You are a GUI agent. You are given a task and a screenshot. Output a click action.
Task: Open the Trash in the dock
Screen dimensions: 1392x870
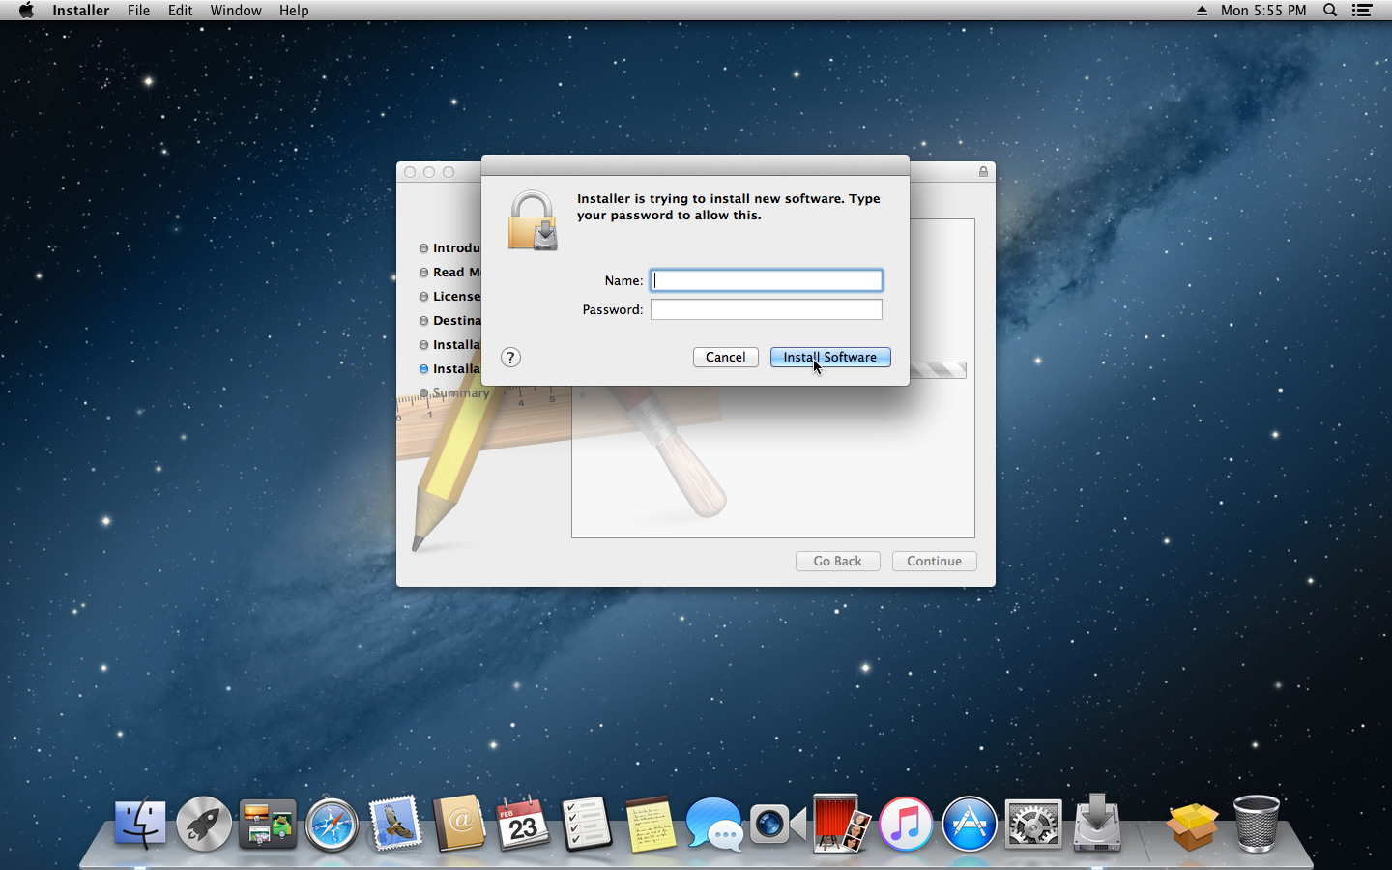[x=1256, y=824]
